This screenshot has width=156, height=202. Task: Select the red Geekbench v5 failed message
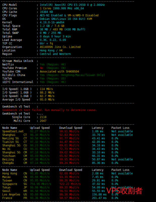click(50, 110)
